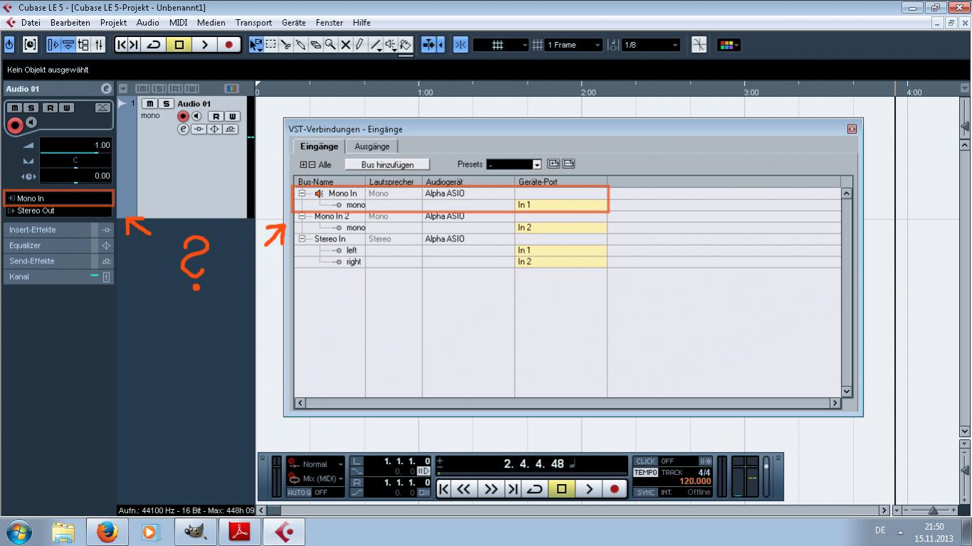Open the 1/8 quantize dropdown
Viewport: 972px width, 546px height.
(x=651, y=45)
